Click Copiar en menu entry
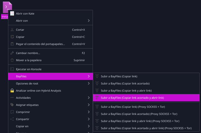This screenshot has width=201, height=133. tap(50, 126)
